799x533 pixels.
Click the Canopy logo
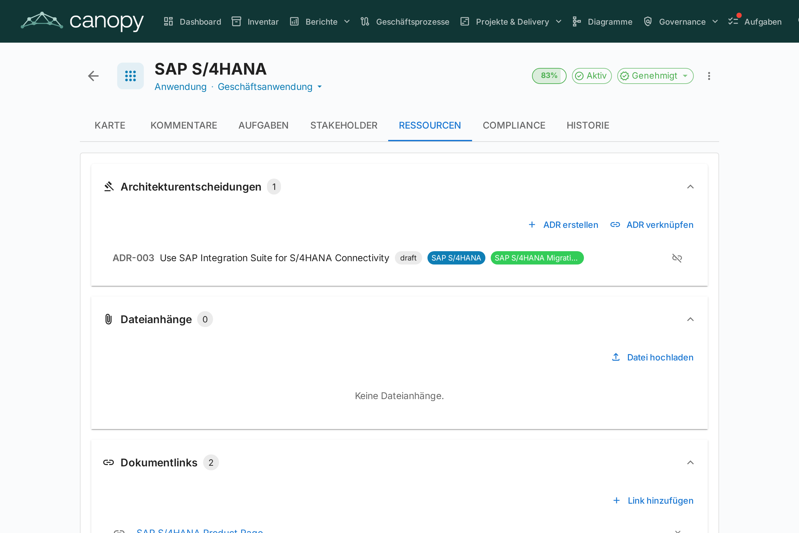tap(82, 21)
